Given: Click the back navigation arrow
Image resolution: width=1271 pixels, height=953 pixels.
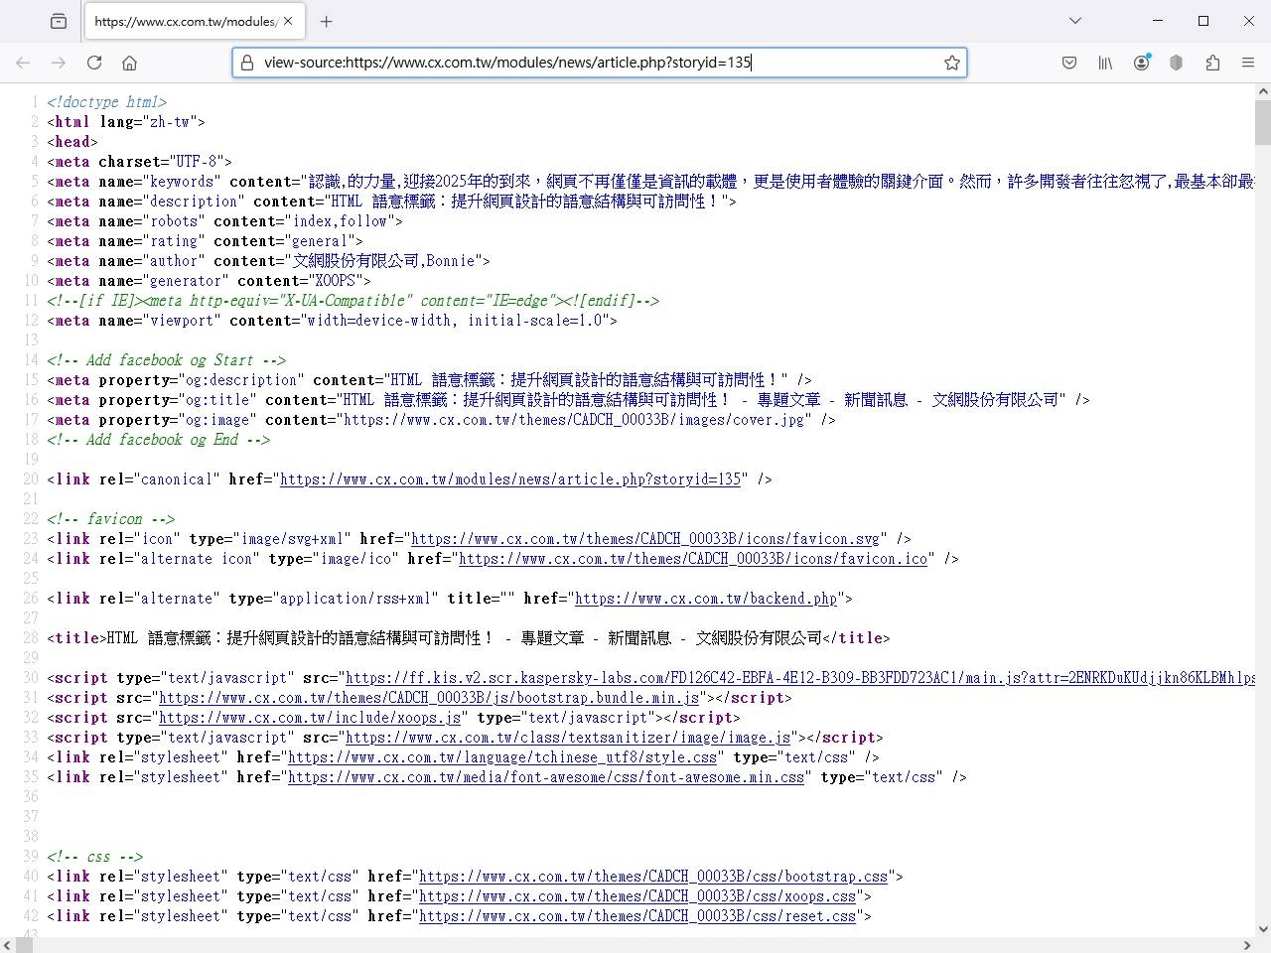Looking at the screenshot, I should 23,63.
